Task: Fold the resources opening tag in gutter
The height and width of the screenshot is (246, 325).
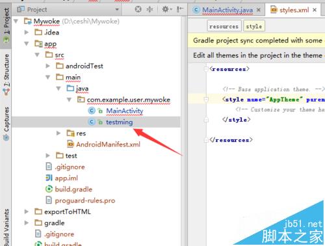Action: 206,69
